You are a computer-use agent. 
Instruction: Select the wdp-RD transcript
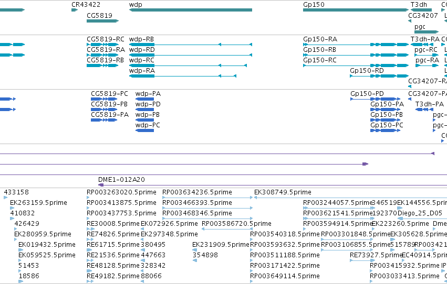[191, 55]
